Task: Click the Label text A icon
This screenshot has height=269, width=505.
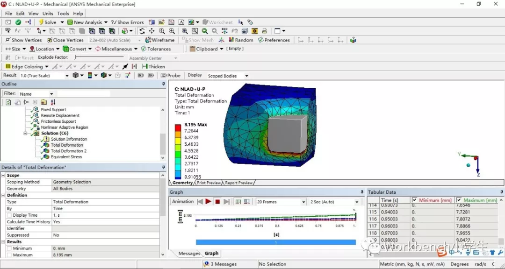Action: pos(181,22)
